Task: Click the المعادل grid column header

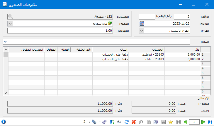Action: [x=51, y=50]
